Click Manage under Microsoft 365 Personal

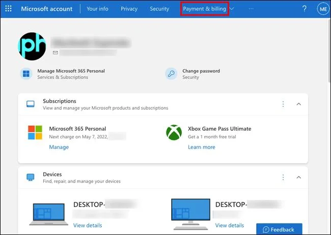point(59,147)
